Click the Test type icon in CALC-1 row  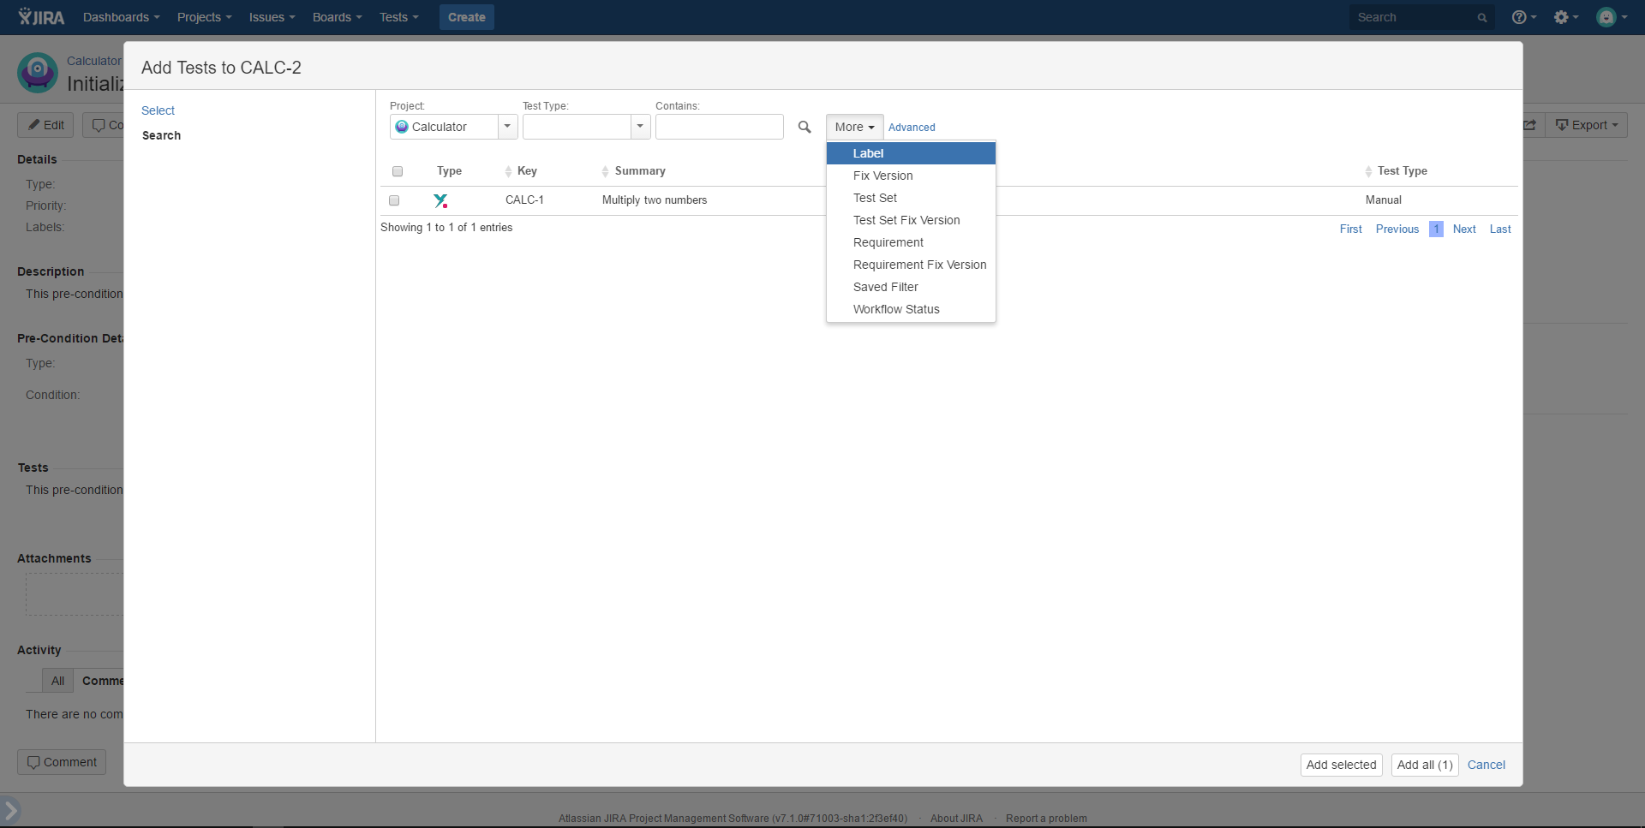pos(440,200)
